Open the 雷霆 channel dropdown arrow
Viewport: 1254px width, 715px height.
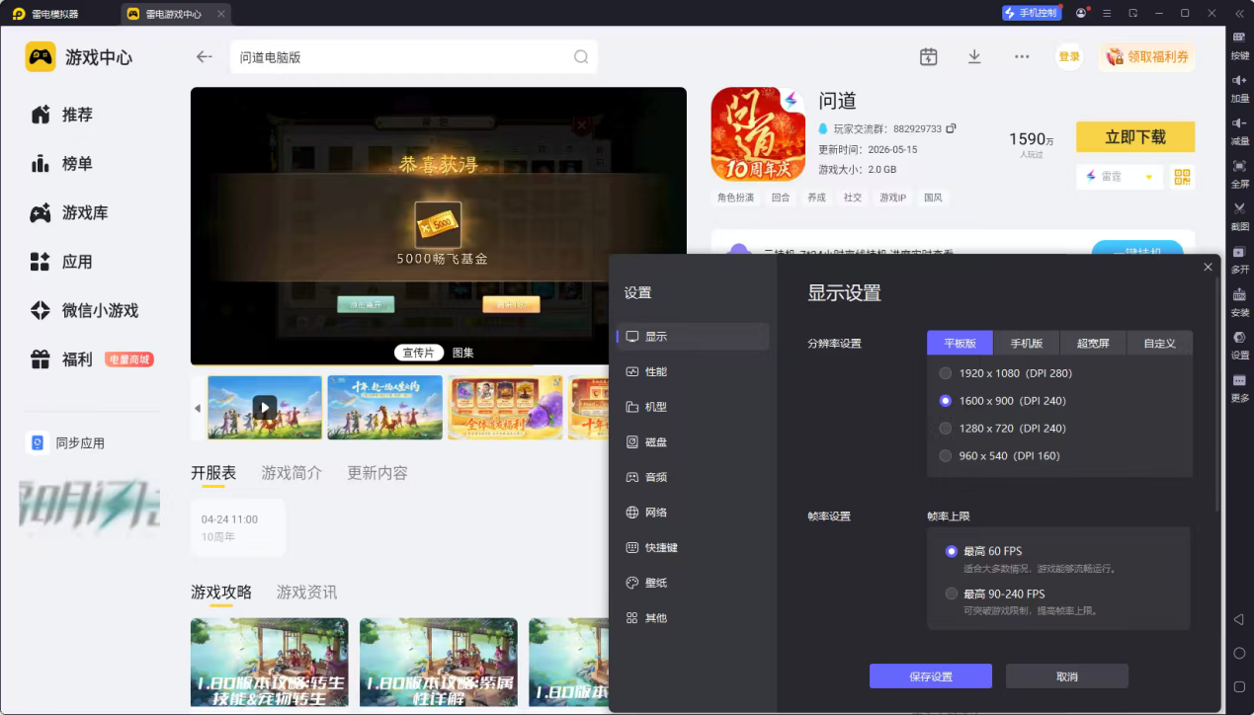[x=1148, y=178]
